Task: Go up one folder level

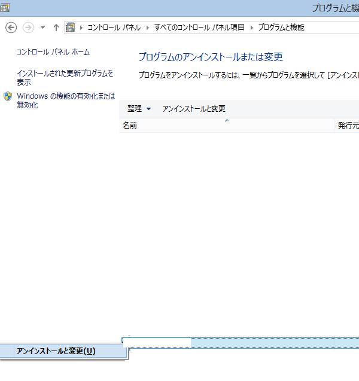Action: [56, 28]
